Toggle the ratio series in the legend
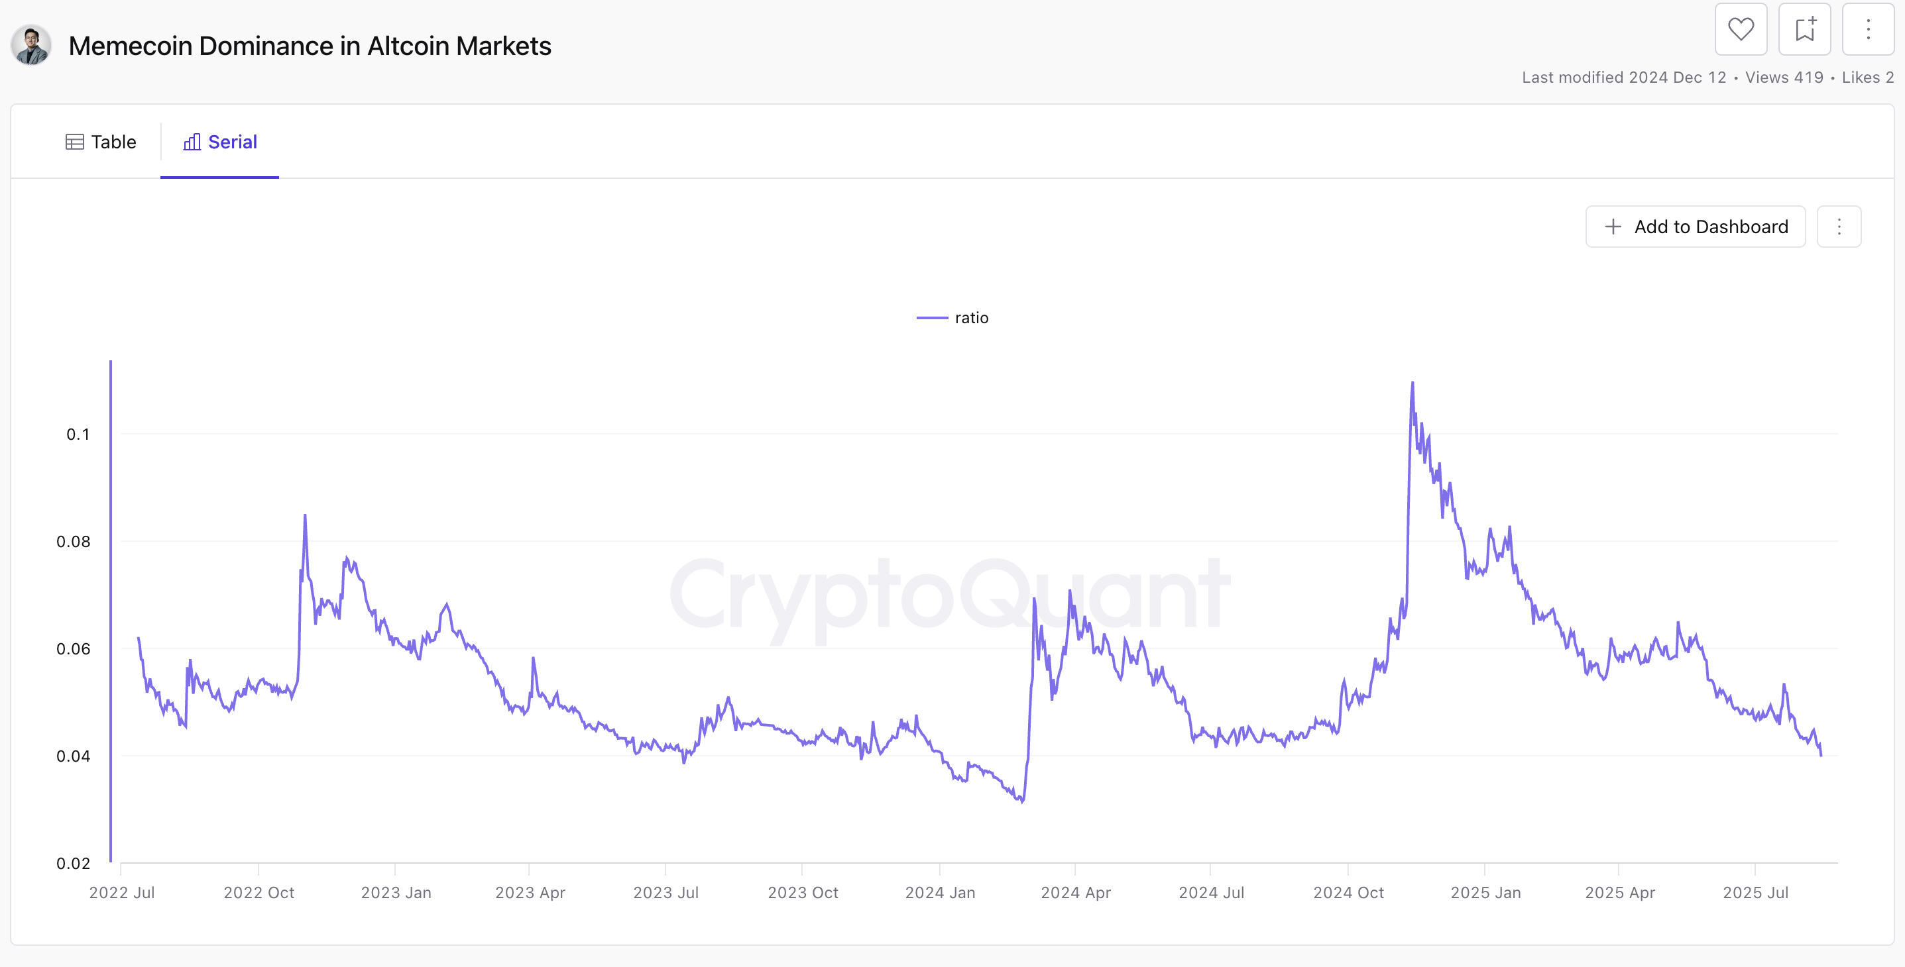Image resolution: width=1905 pixels, height=967 pixels. pyautogui.click(x=953, y=317)
